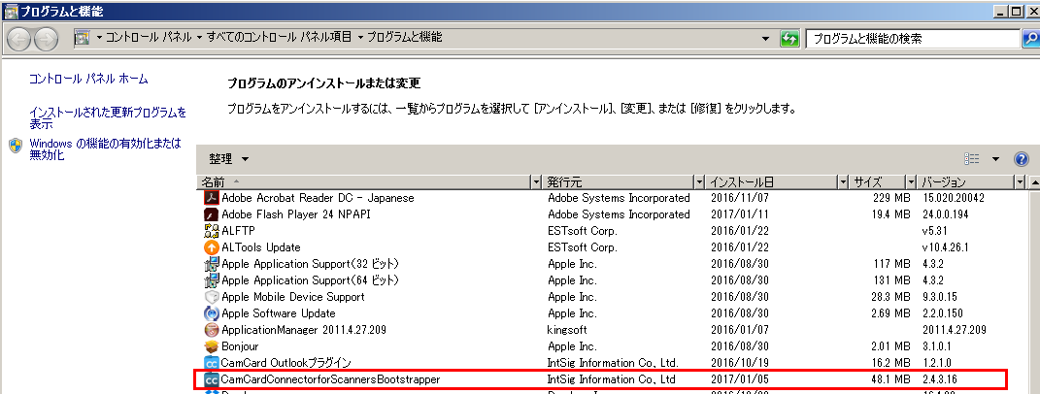Click the control panel icon in address bar
This screenshot has height=394, width=1040.
[x=83, y=38]
